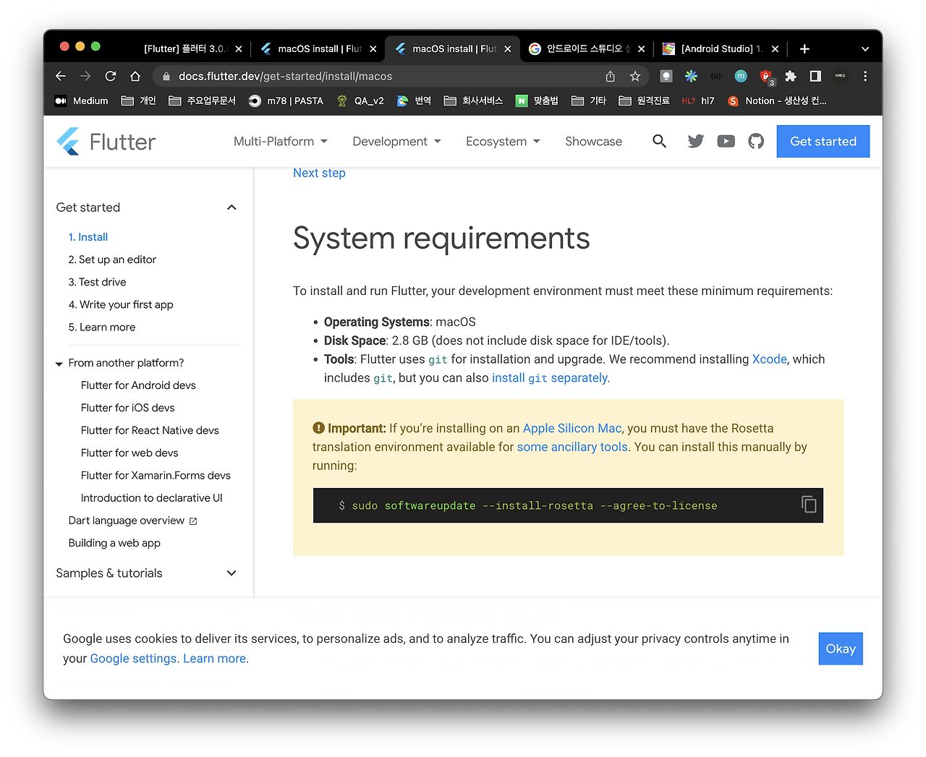The width and height of the screenshot is (926, 757).
Task: Open the 개인 bookmarks folder
Action: [139, 100]
